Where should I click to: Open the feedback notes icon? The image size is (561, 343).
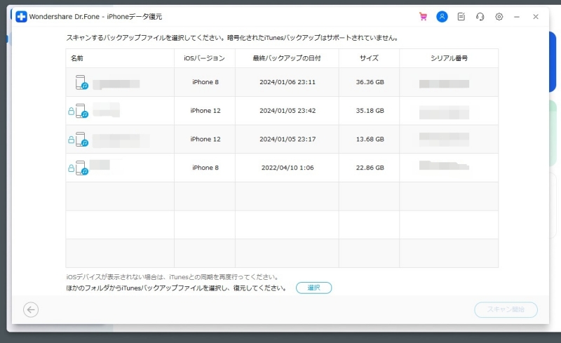point(461,16)
